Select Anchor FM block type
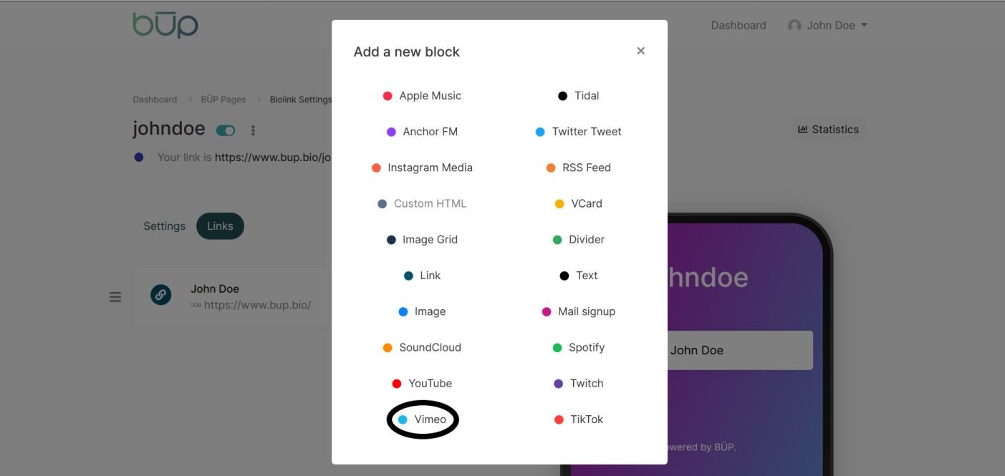This screenshot has width=1005, height=476. (x=422, y=132)
